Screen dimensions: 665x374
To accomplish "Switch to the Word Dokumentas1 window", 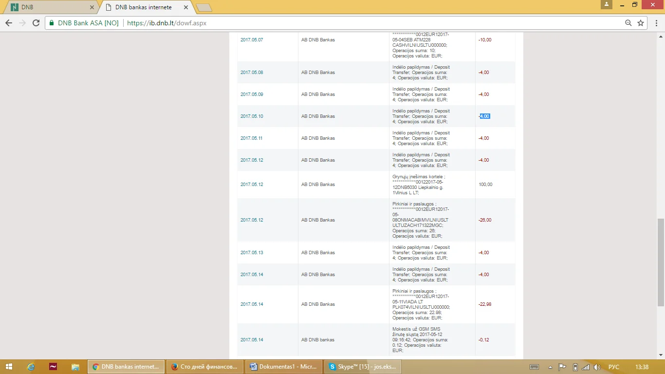I will point(283,367).
